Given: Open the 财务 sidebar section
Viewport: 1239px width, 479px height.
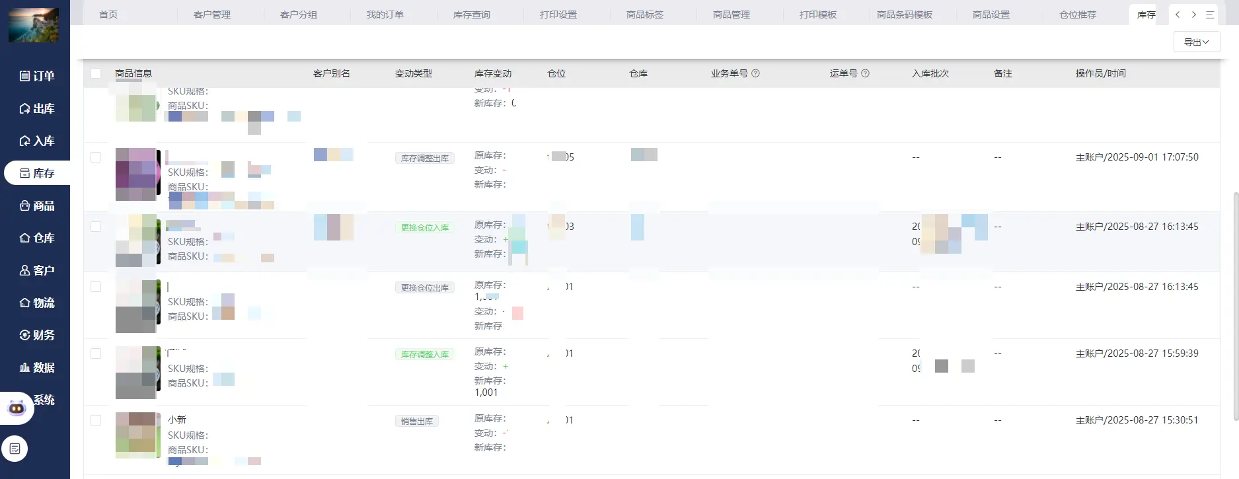Looking at the screenshot, I should [37, 335].
